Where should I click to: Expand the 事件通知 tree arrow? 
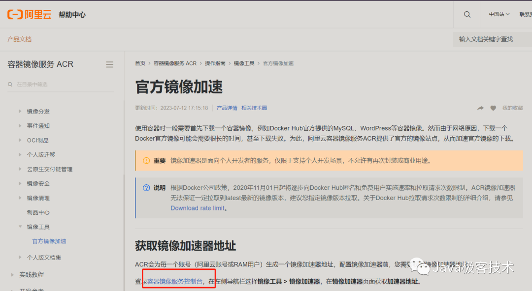coord(20,126)
